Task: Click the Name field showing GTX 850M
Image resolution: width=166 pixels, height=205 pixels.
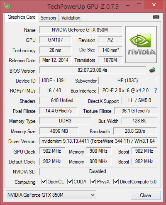Action: pos(81,30)
